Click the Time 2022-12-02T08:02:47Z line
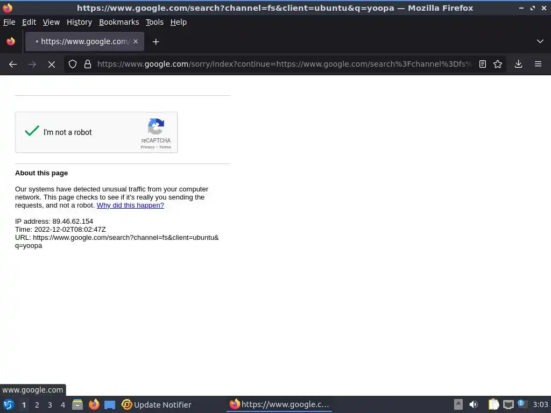 point(60,229)
